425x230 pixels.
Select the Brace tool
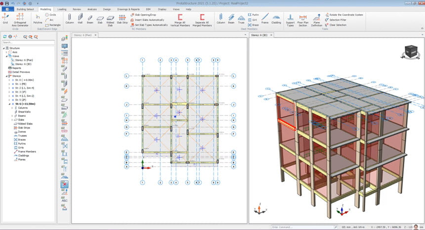[x=253, y=25]
